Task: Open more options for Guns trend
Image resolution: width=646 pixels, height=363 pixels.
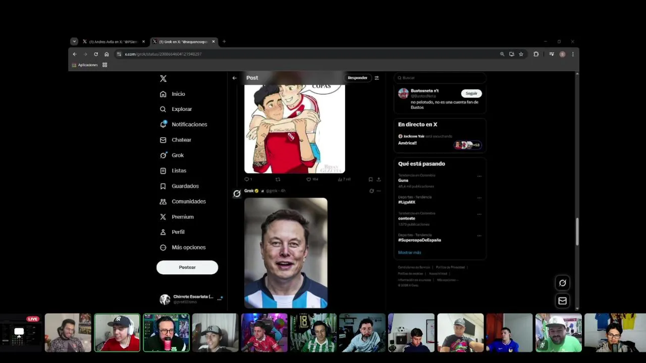Action: [x=479, y=176]
